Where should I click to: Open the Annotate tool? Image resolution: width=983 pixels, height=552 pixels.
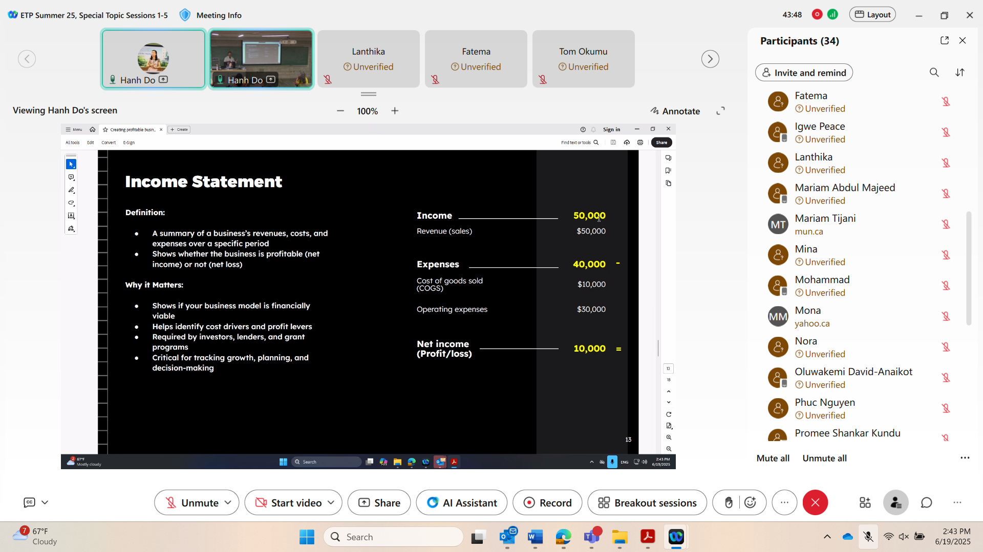point(675,111)
